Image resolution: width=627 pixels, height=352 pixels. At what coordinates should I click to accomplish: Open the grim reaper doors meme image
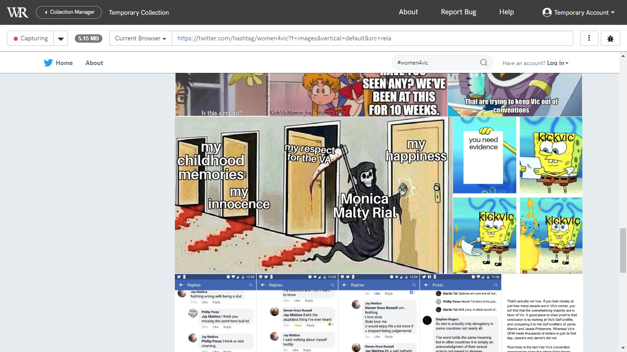click(313, 195)
